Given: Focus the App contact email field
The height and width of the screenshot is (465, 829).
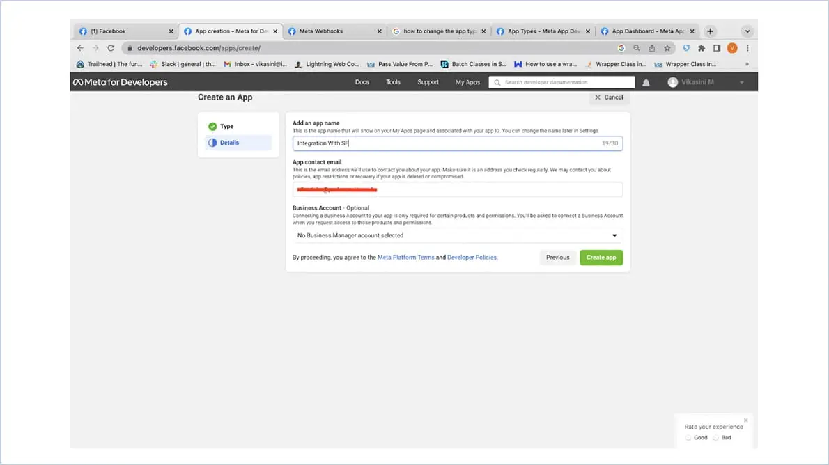Looking at the screenshot, I should 457,189.
